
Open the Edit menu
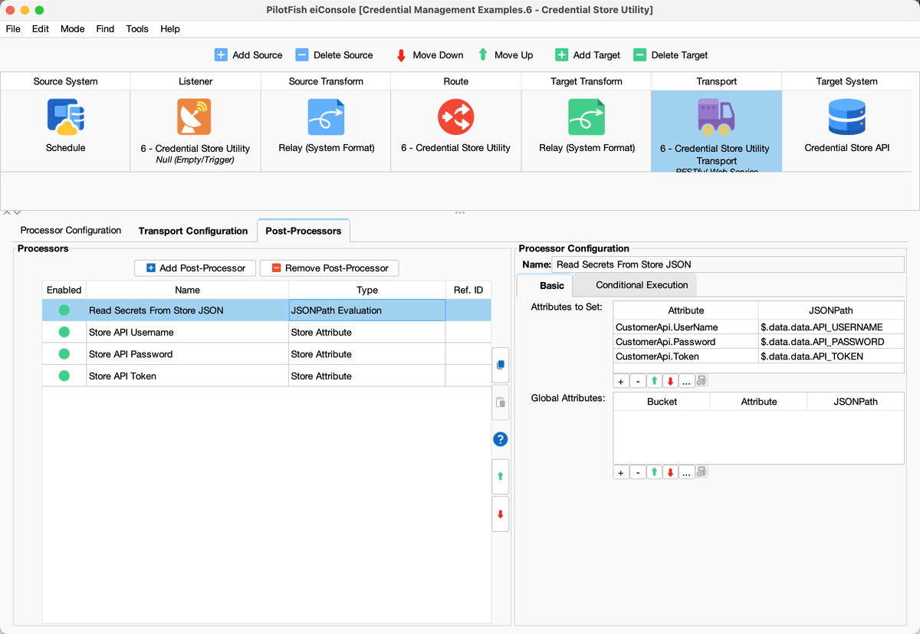click(41, 28)
